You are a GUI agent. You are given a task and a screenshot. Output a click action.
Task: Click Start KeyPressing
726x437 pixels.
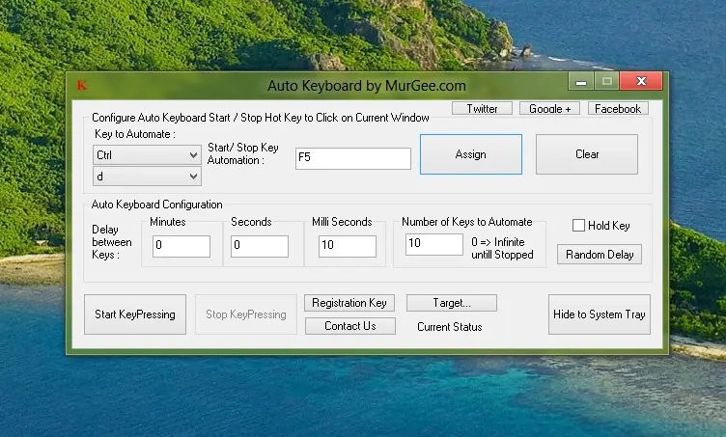click(x=135, y=314)
